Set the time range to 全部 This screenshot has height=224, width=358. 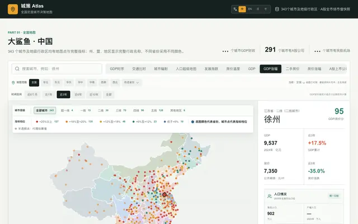pyautogui.click(x=109, y=95)
